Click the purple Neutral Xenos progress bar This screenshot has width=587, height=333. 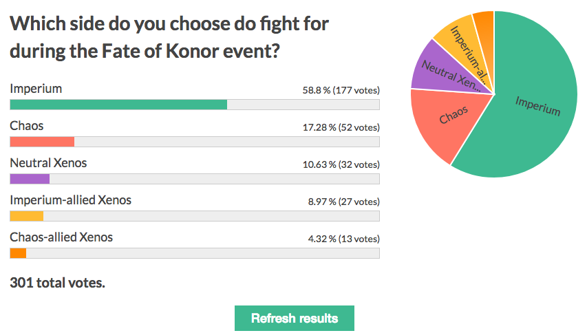[30, 179]
